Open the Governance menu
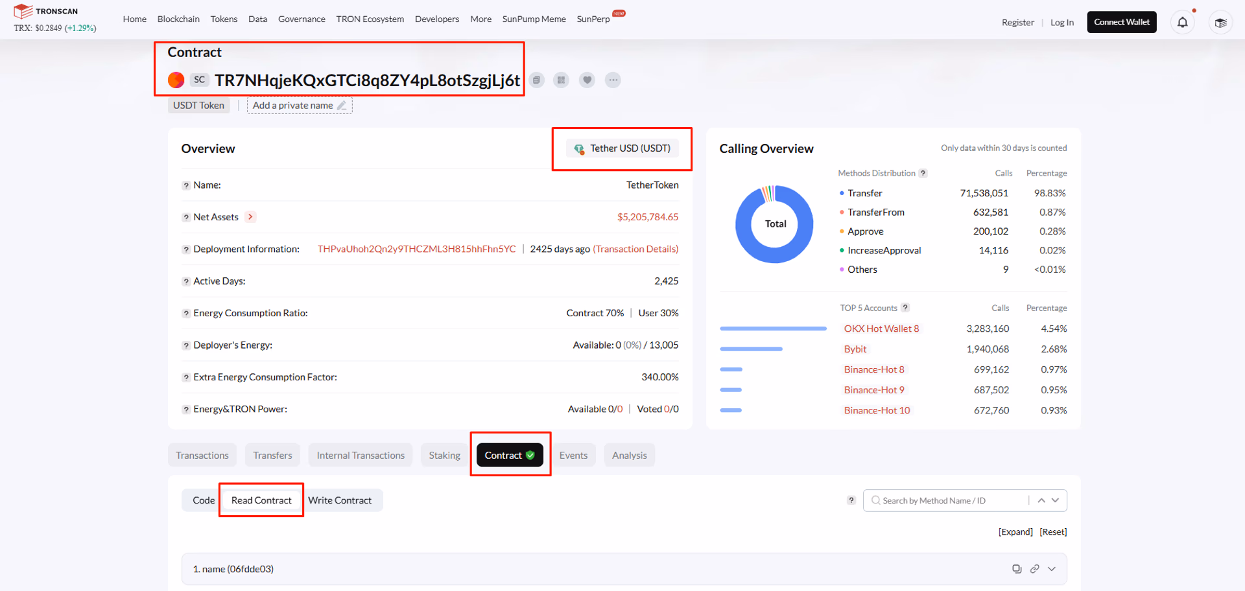The image size is (1245, 591). pos(302,19)
